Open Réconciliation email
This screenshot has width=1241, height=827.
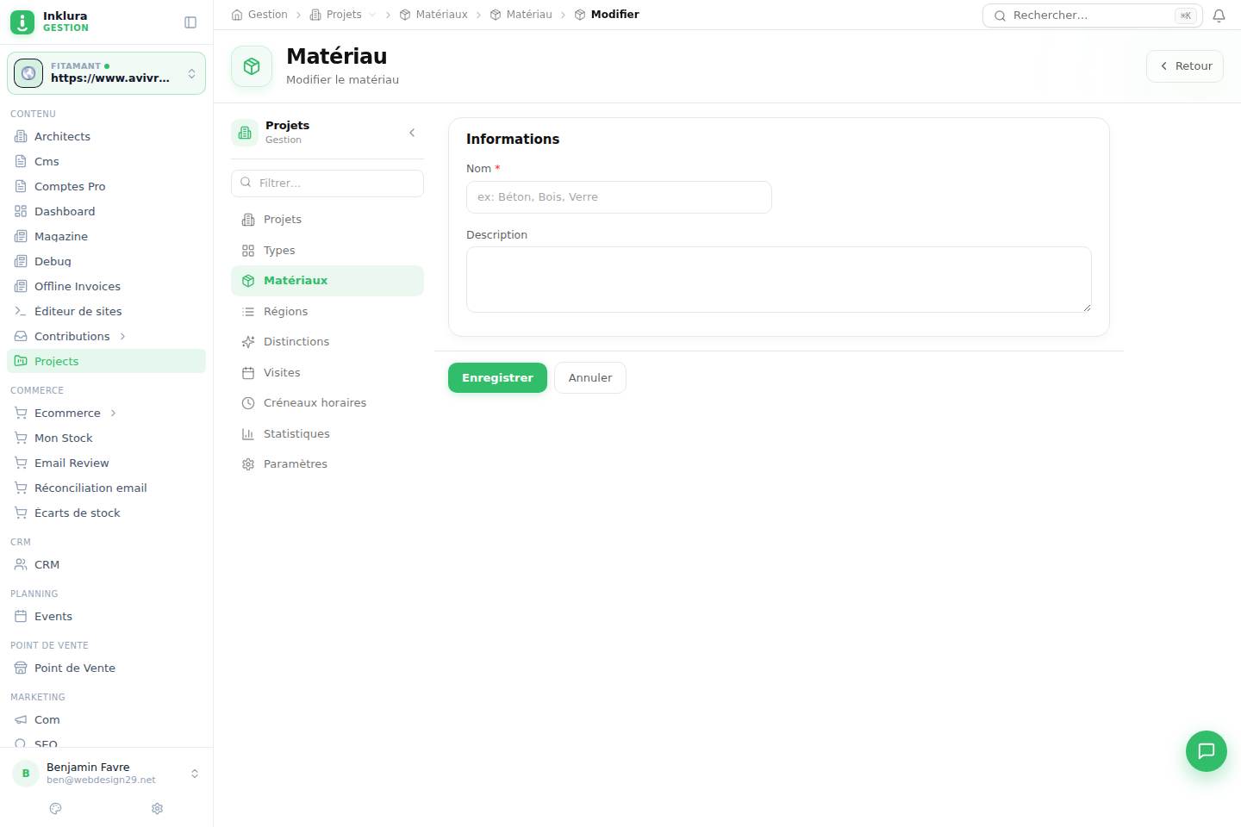click(x=106, y=488)
